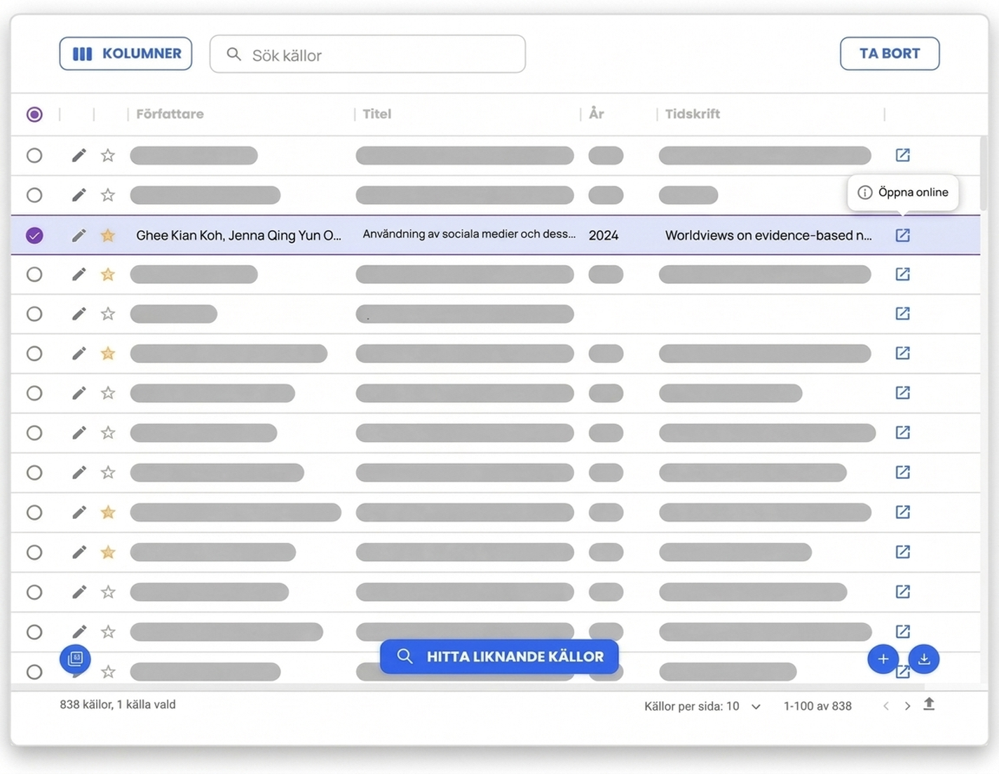Sort by the Författare column header
The image size is (999, 774).
(x=170, y=114)
